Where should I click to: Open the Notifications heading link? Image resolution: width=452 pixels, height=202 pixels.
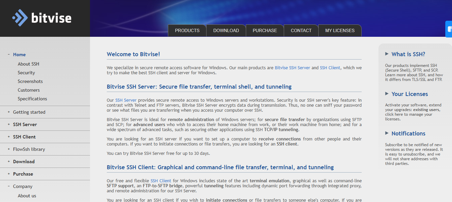pos(408,133)
